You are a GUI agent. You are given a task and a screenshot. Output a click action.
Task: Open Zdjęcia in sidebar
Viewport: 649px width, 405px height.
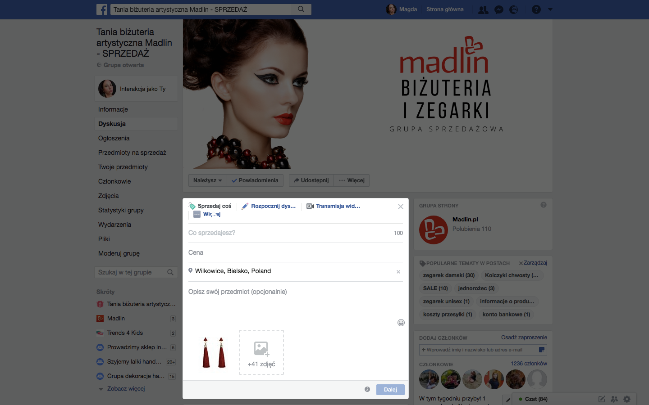109,196
